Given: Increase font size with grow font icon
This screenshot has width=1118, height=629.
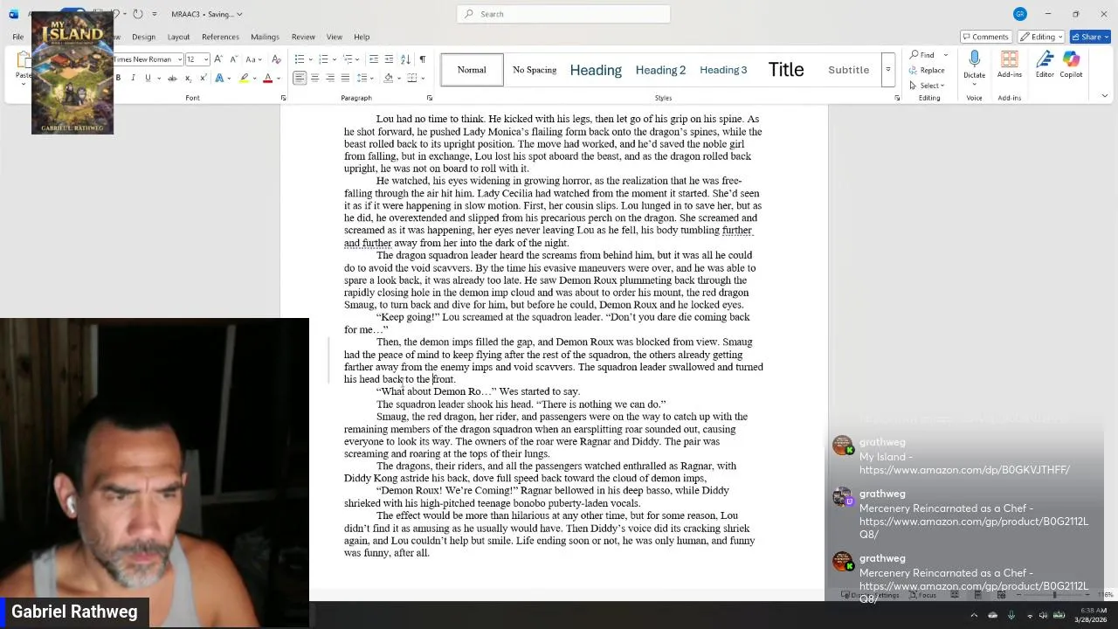Looking at the screenshot, I should coord(217,59).
